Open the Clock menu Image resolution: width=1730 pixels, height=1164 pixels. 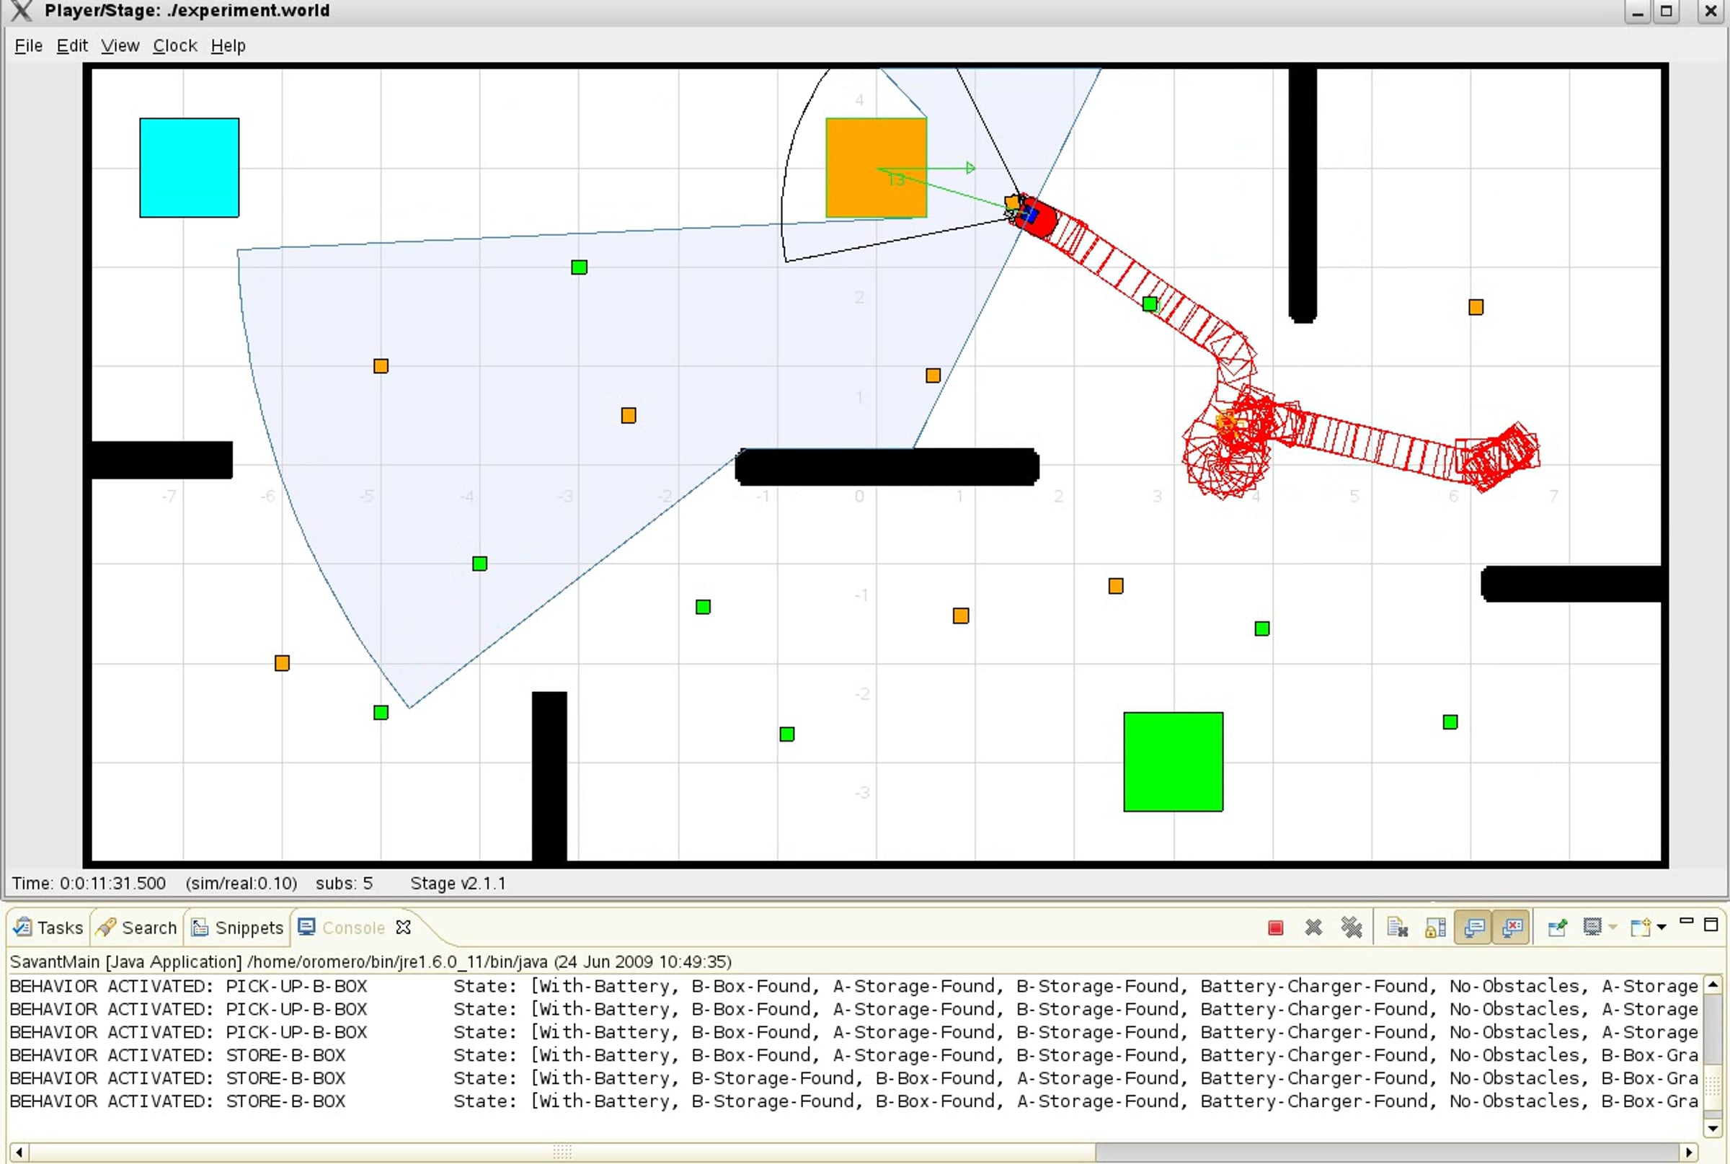click(174, 46)
